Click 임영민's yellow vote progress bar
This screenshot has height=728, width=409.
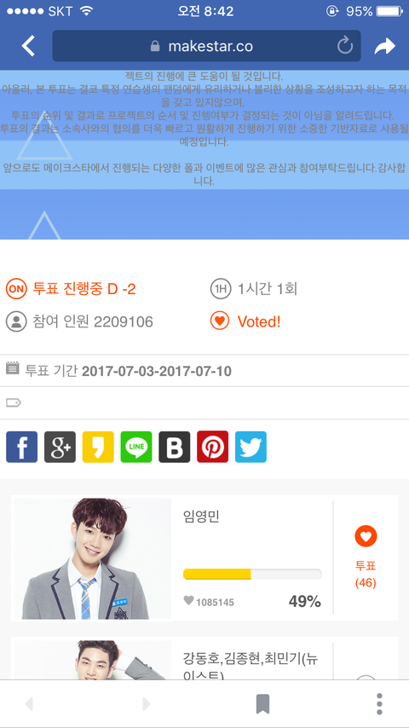pos(252,574)
